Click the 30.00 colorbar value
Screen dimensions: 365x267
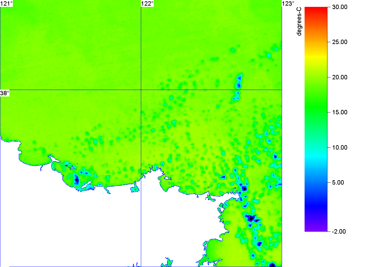click(x=340, y=7)
